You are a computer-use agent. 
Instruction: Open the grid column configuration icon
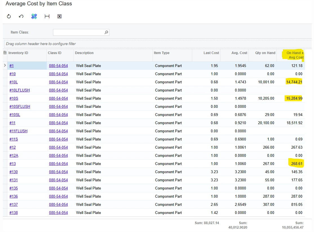tap(5, 53)
